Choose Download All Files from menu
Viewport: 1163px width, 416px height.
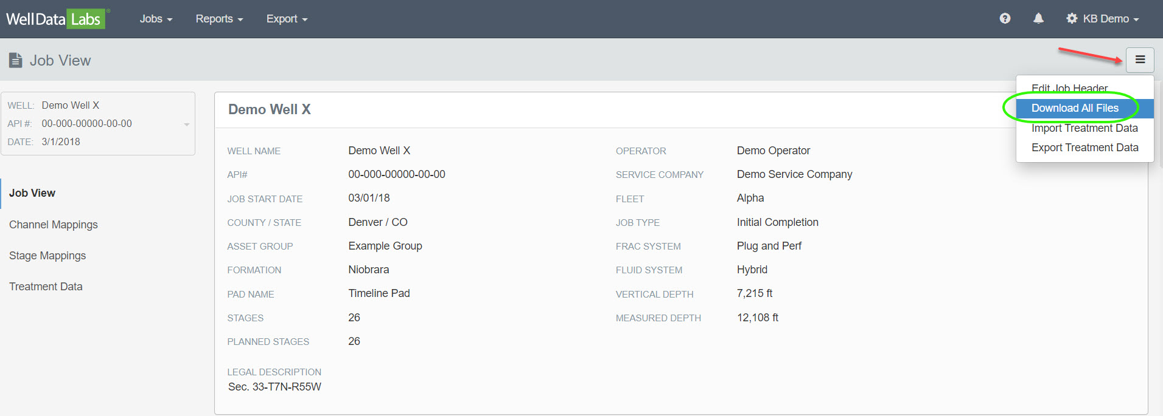tap(1075, 108)
